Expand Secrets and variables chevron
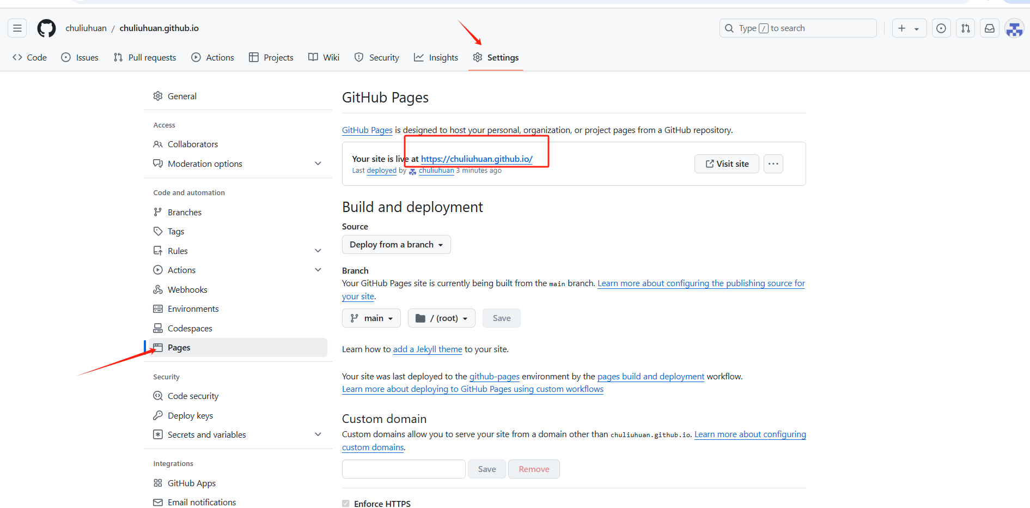This screenshot has height=508, width=1030. (x=318, y=434)
